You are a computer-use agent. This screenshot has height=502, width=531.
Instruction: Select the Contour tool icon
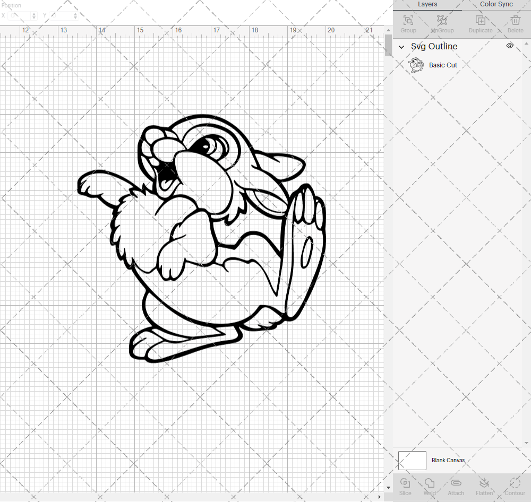click(x=515, y=482)
